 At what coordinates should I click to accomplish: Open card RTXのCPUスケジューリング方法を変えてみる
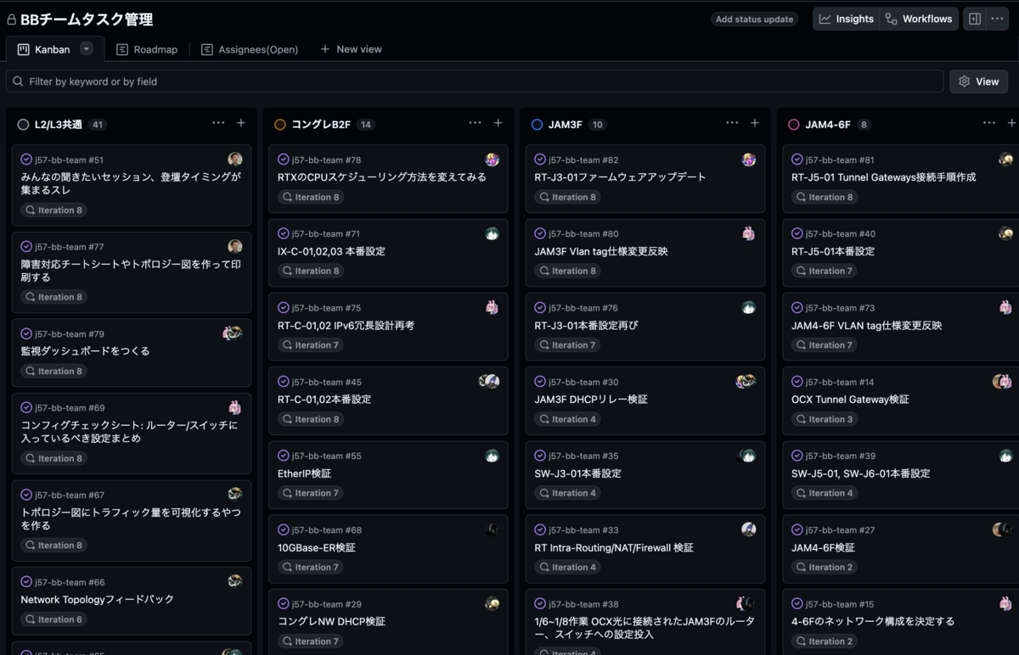382,177
